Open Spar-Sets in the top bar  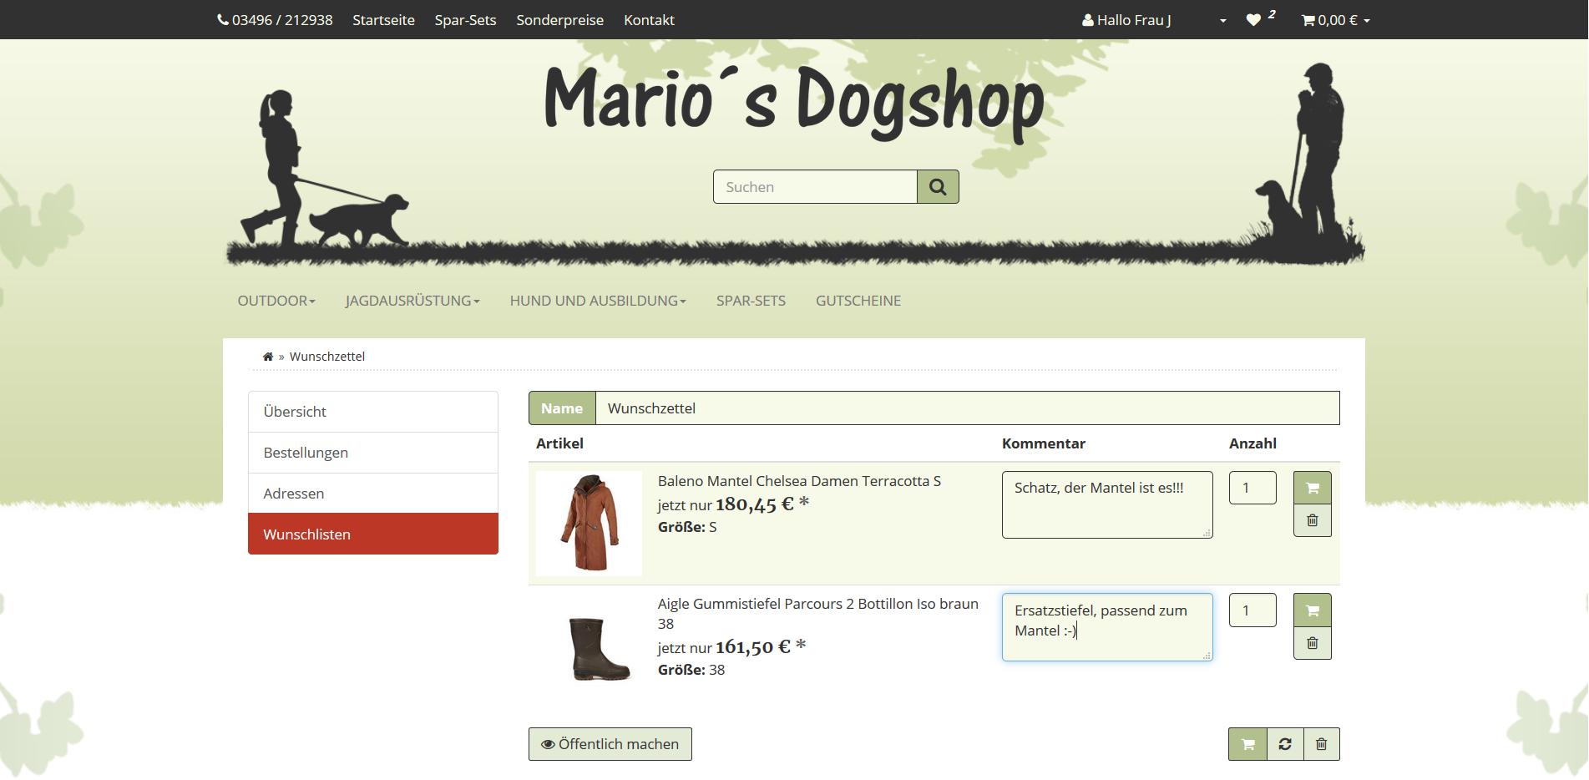465,20
